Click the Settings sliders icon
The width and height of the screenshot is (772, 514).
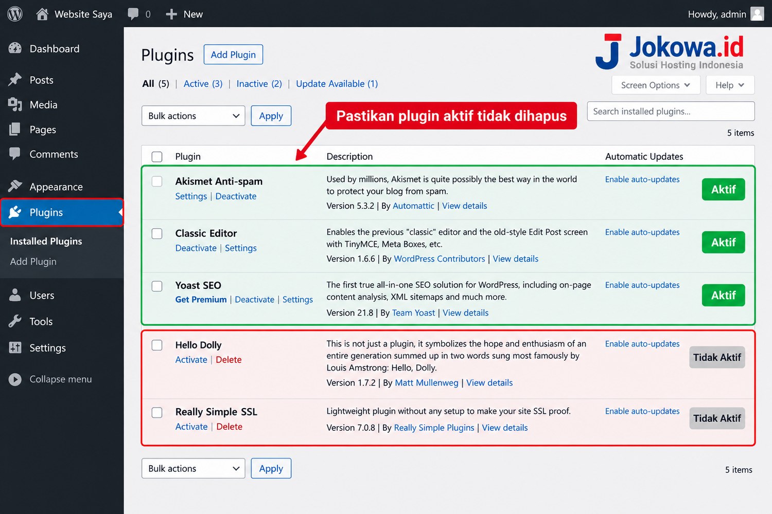pyautogui.click(x=15, y=347)
